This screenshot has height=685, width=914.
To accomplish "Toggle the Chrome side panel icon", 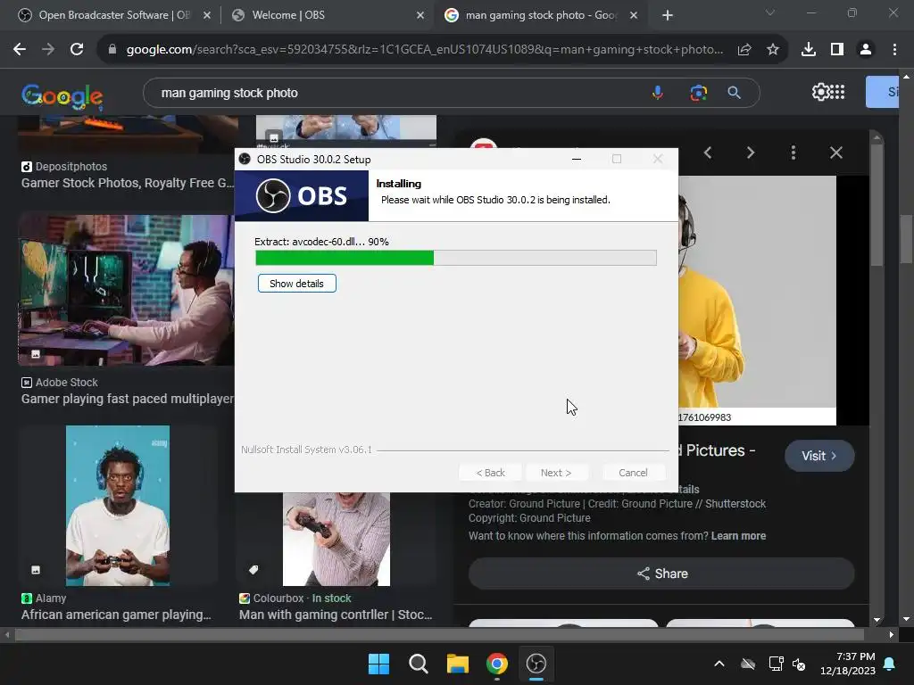I will (x=837, y=50).
